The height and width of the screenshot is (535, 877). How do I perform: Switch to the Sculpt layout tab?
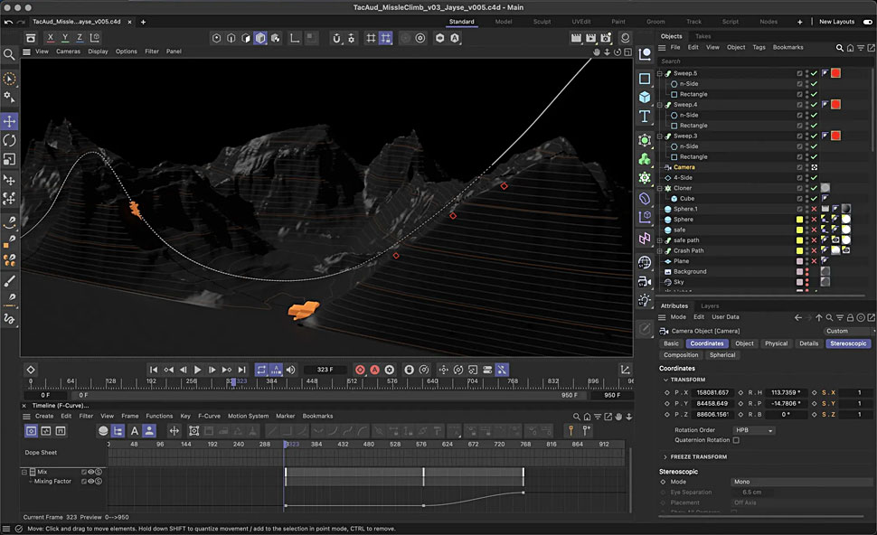[x=542, y=22]
